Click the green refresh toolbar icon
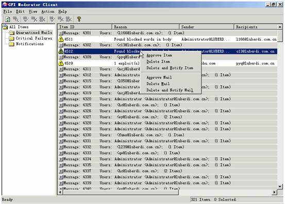Viewport: 285px width, 204px height. [x=7, y=19]
